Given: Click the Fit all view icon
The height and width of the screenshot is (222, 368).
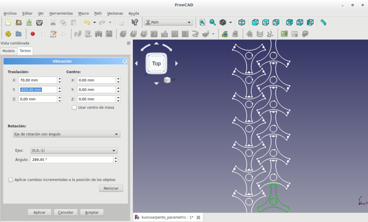Looking at the screenshot, I should 202,22.
